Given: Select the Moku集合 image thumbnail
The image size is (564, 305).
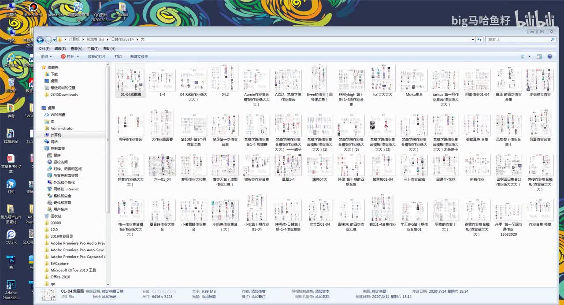Looking at the screenshot, I should click(414, 80).
